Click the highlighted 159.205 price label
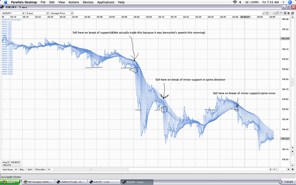Viewport: 296px width, 185px height. (x=285, y=38)
